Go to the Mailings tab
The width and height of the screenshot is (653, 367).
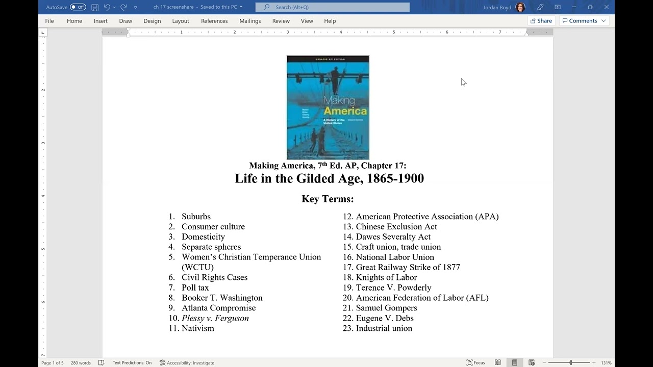(250, 21)
